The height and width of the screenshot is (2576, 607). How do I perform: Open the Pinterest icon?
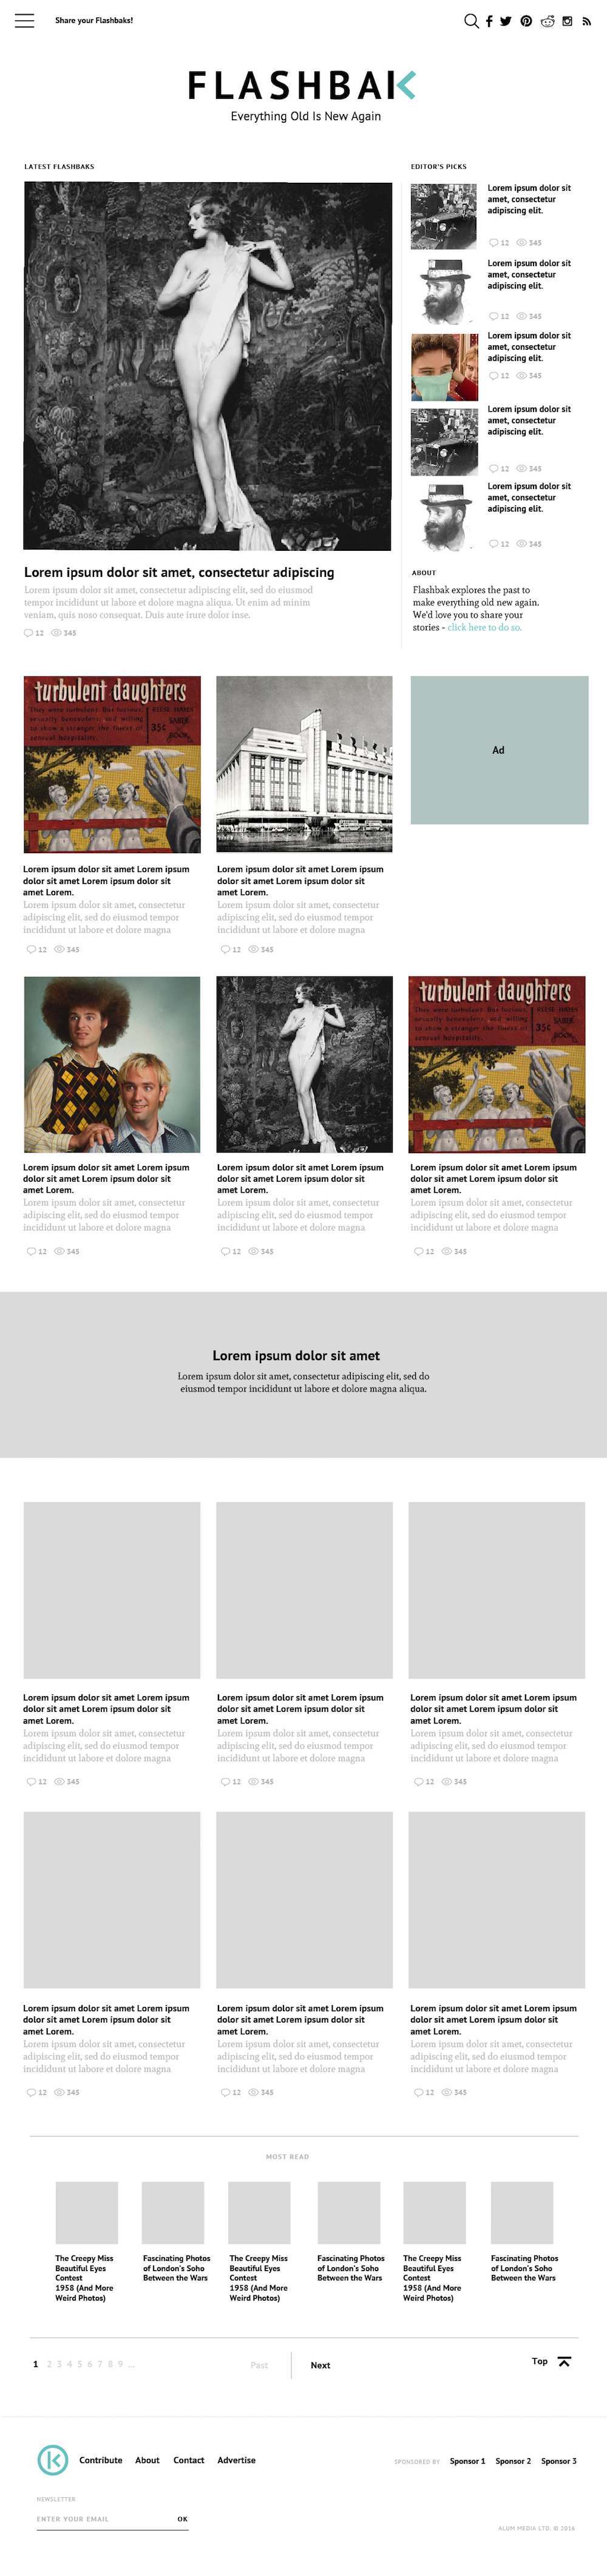point(526,21)
